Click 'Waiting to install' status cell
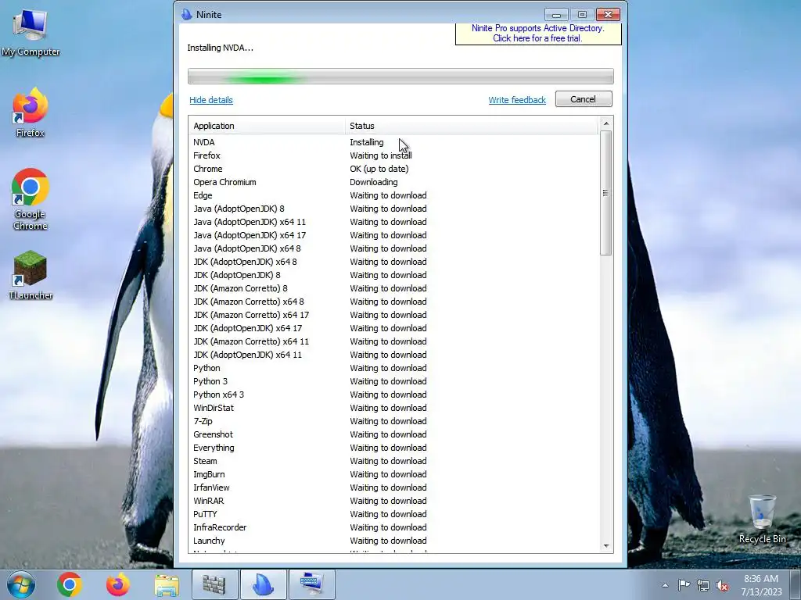Viewport: 801px width, 600px height. [381, 155]
